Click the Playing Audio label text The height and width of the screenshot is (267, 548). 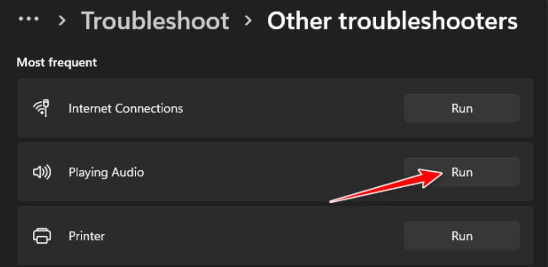coord(106,172)
